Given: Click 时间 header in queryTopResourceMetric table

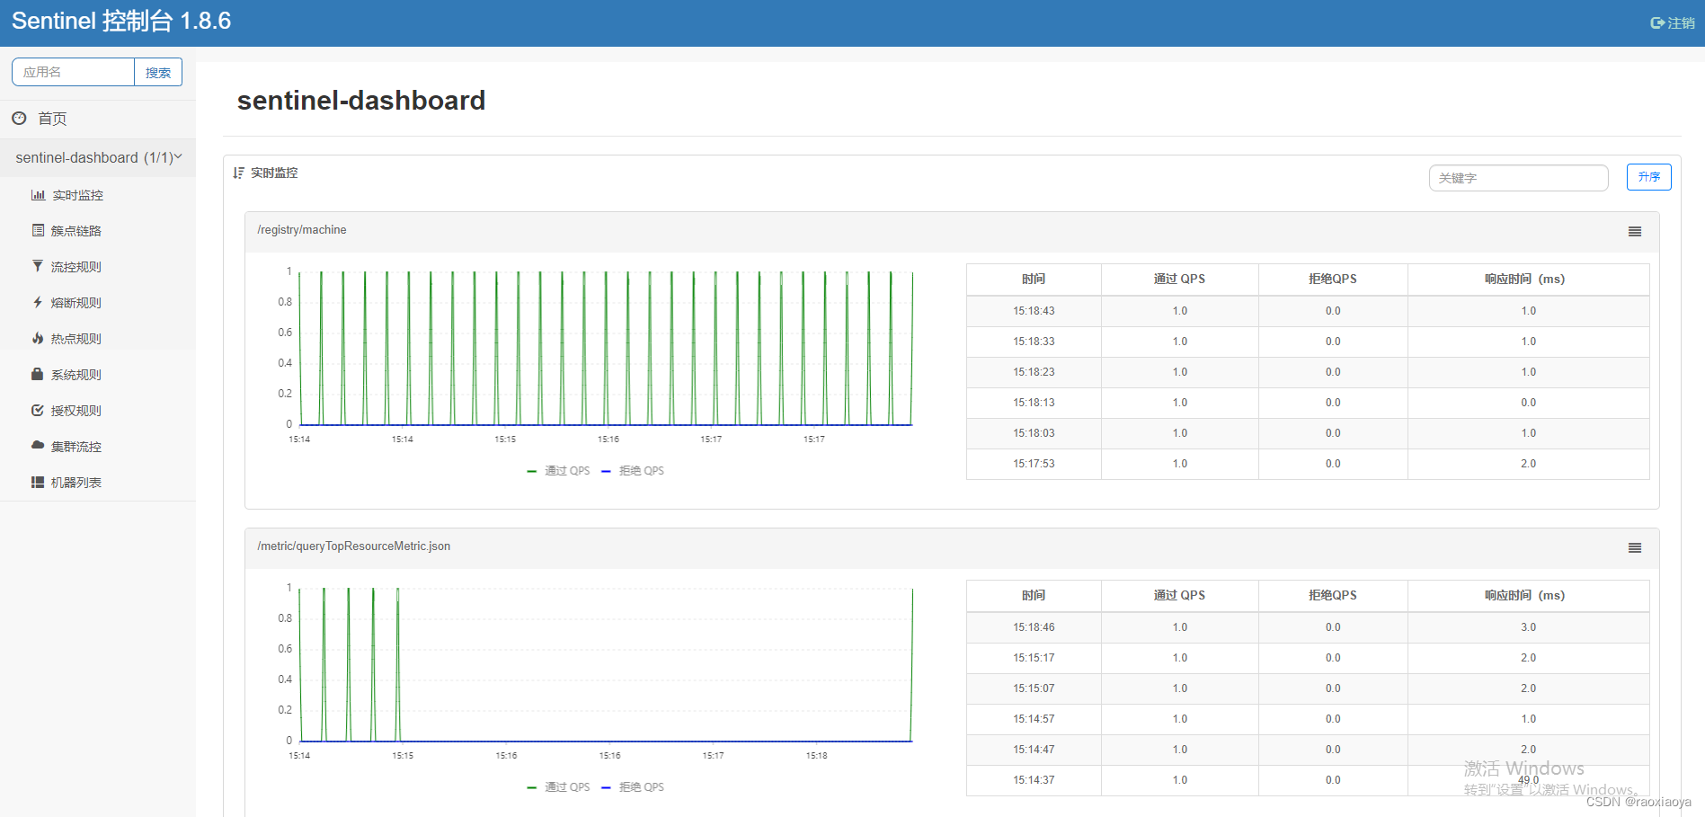Looking at the screenshot, I should (1034, 596).
